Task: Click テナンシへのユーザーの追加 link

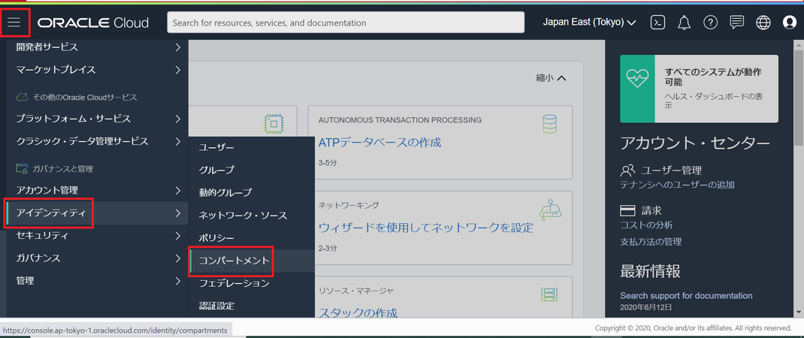Action: click(677, 185)
